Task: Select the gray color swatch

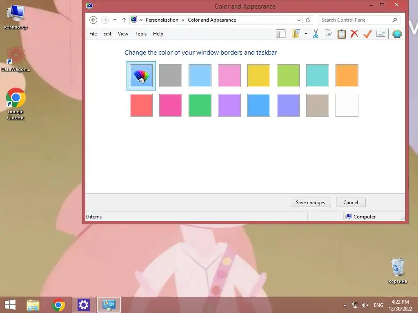Action: click(x=171, y=76)
